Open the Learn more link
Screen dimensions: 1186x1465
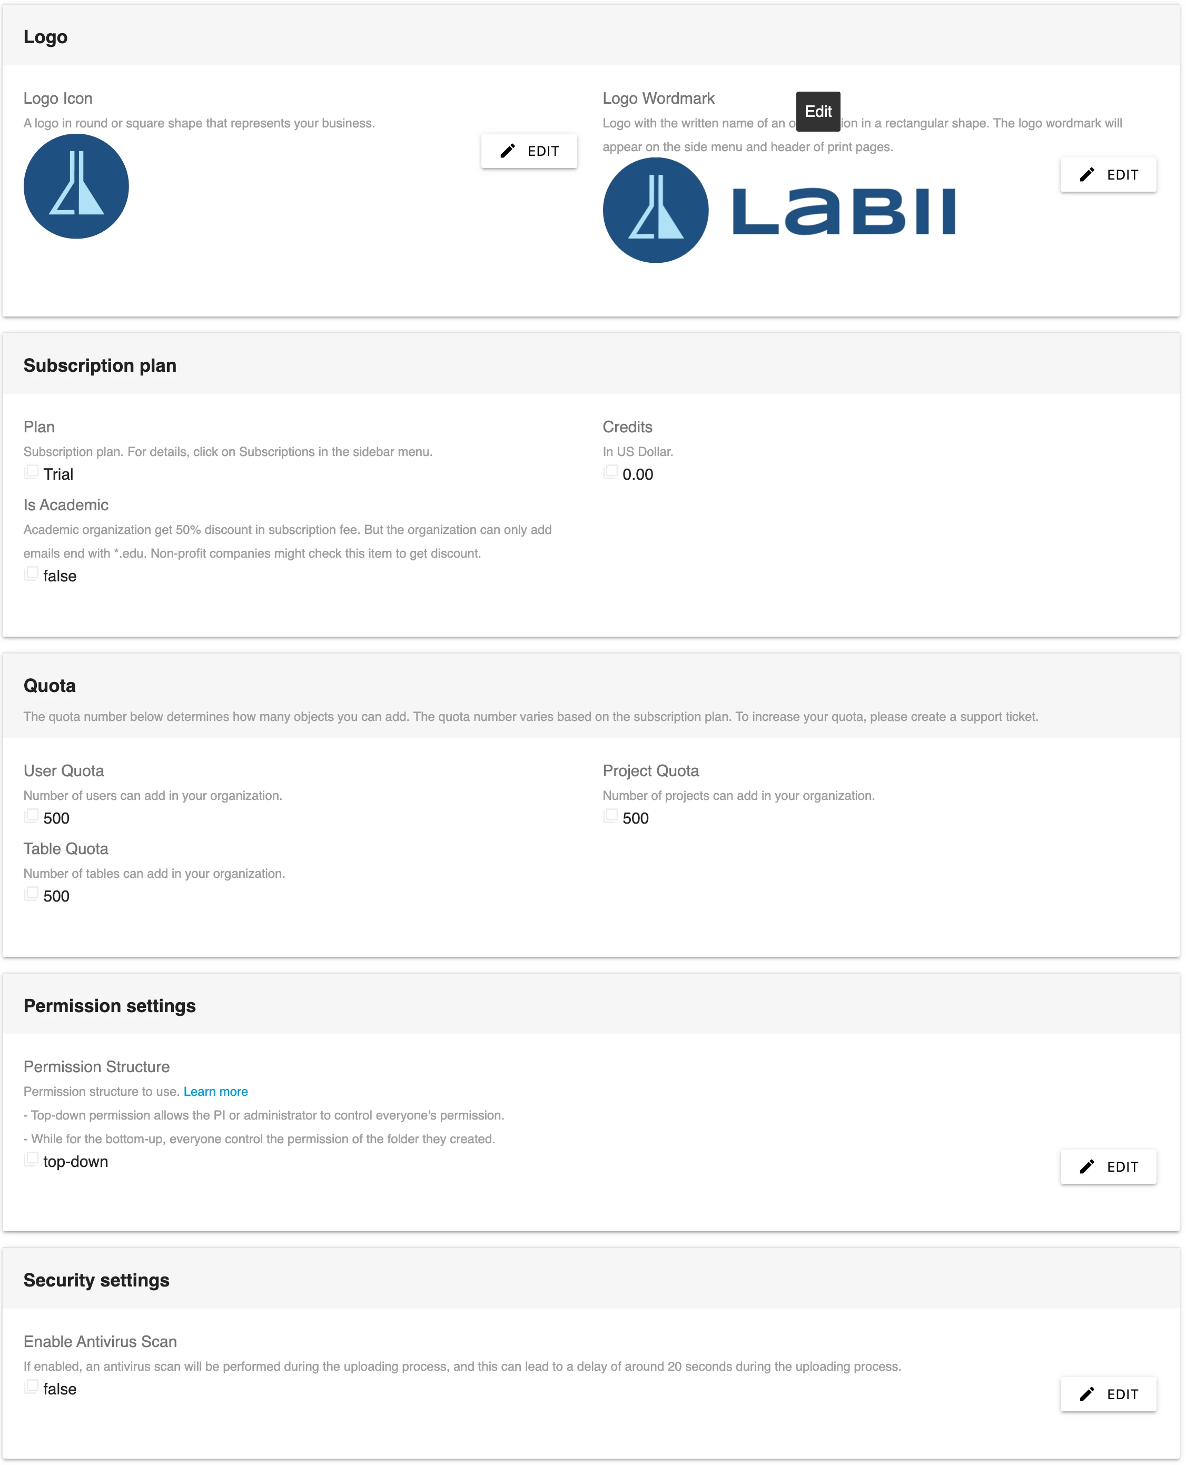(x=215, y=1092)
